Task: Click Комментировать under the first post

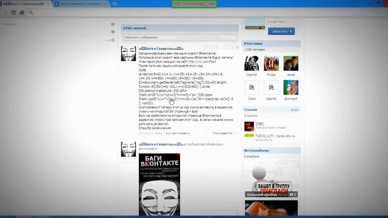Action: click(x=178, y=133)
